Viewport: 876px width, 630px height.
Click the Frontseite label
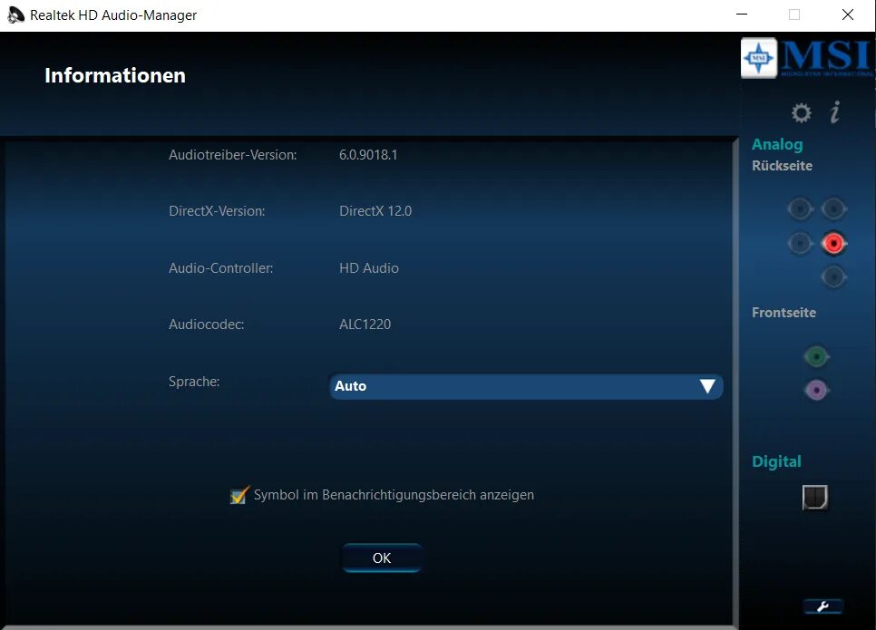pyautogui.click(x=784, y=313)
